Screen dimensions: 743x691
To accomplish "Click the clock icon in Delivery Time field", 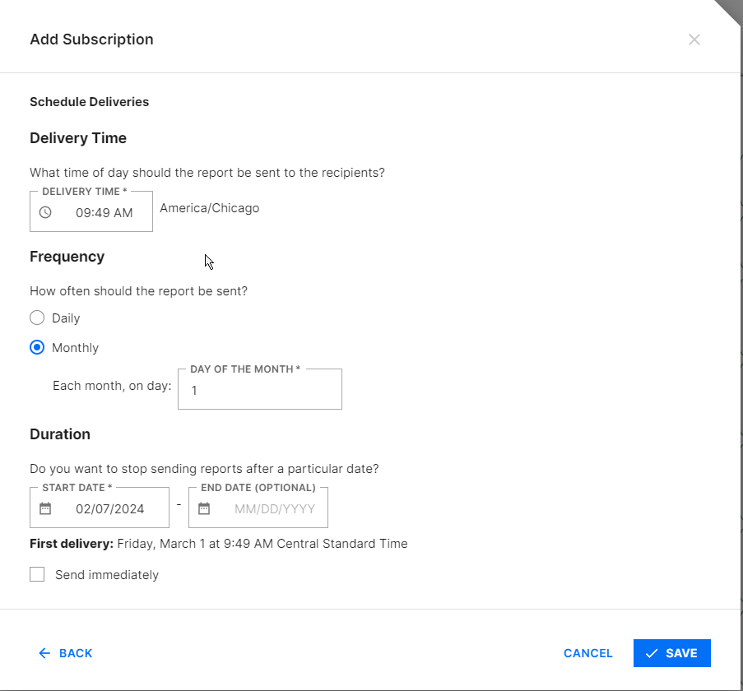I will coord(46,211).
